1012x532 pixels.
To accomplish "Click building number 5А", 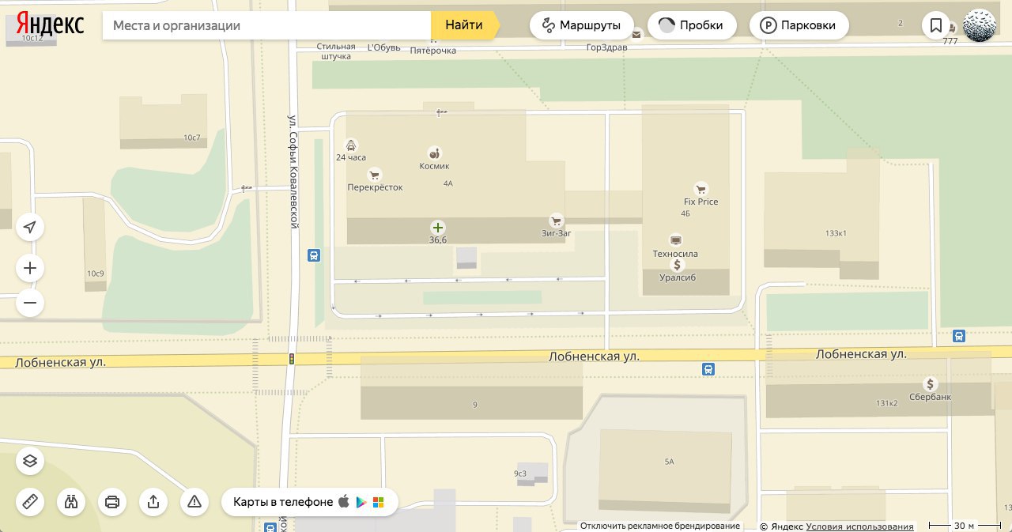I will pos(670,462).
